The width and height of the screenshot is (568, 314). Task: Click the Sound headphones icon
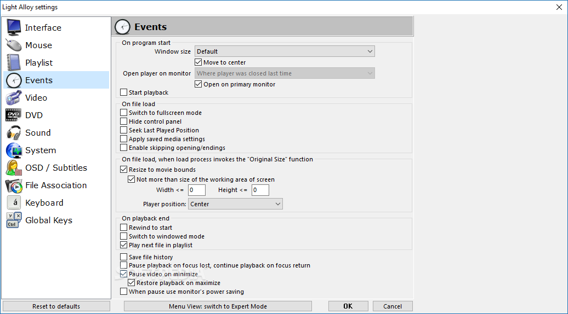14,132
